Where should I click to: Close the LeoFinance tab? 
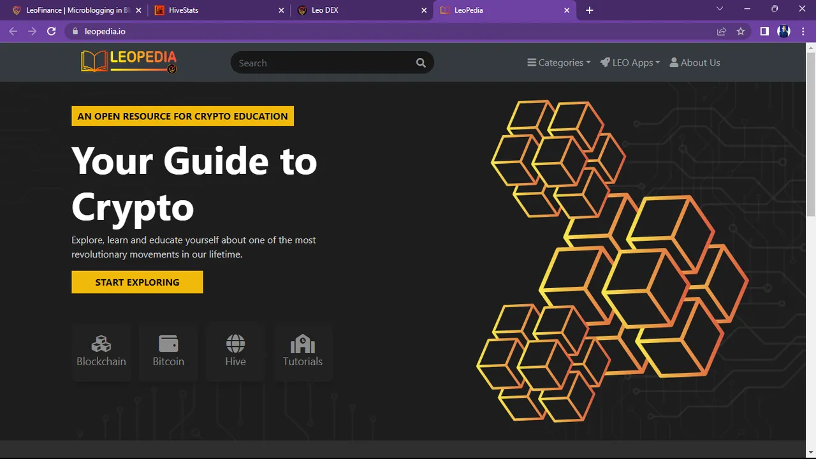(x=139, y=10)
